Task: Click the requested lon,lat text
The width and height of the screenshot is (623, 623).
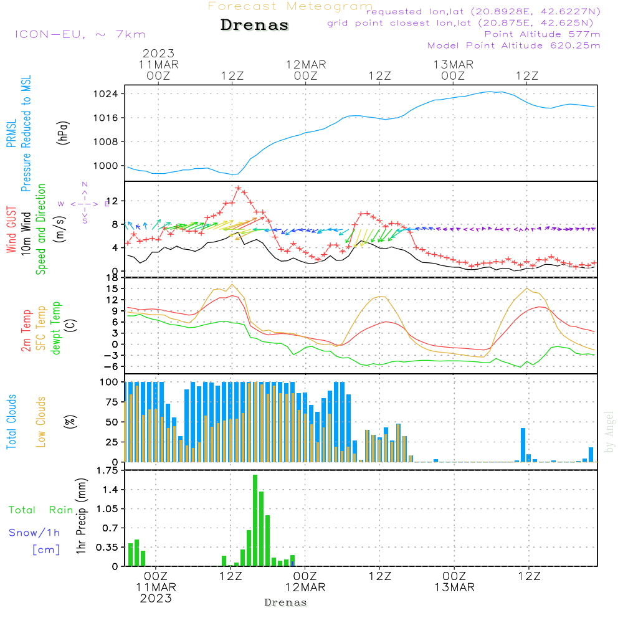Action: point(483,12)
